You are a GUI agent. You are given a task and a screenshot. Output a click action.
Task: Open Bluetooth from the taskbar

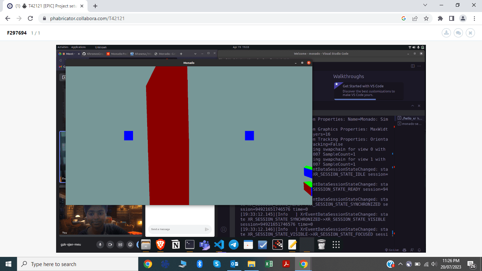(199, 264)
